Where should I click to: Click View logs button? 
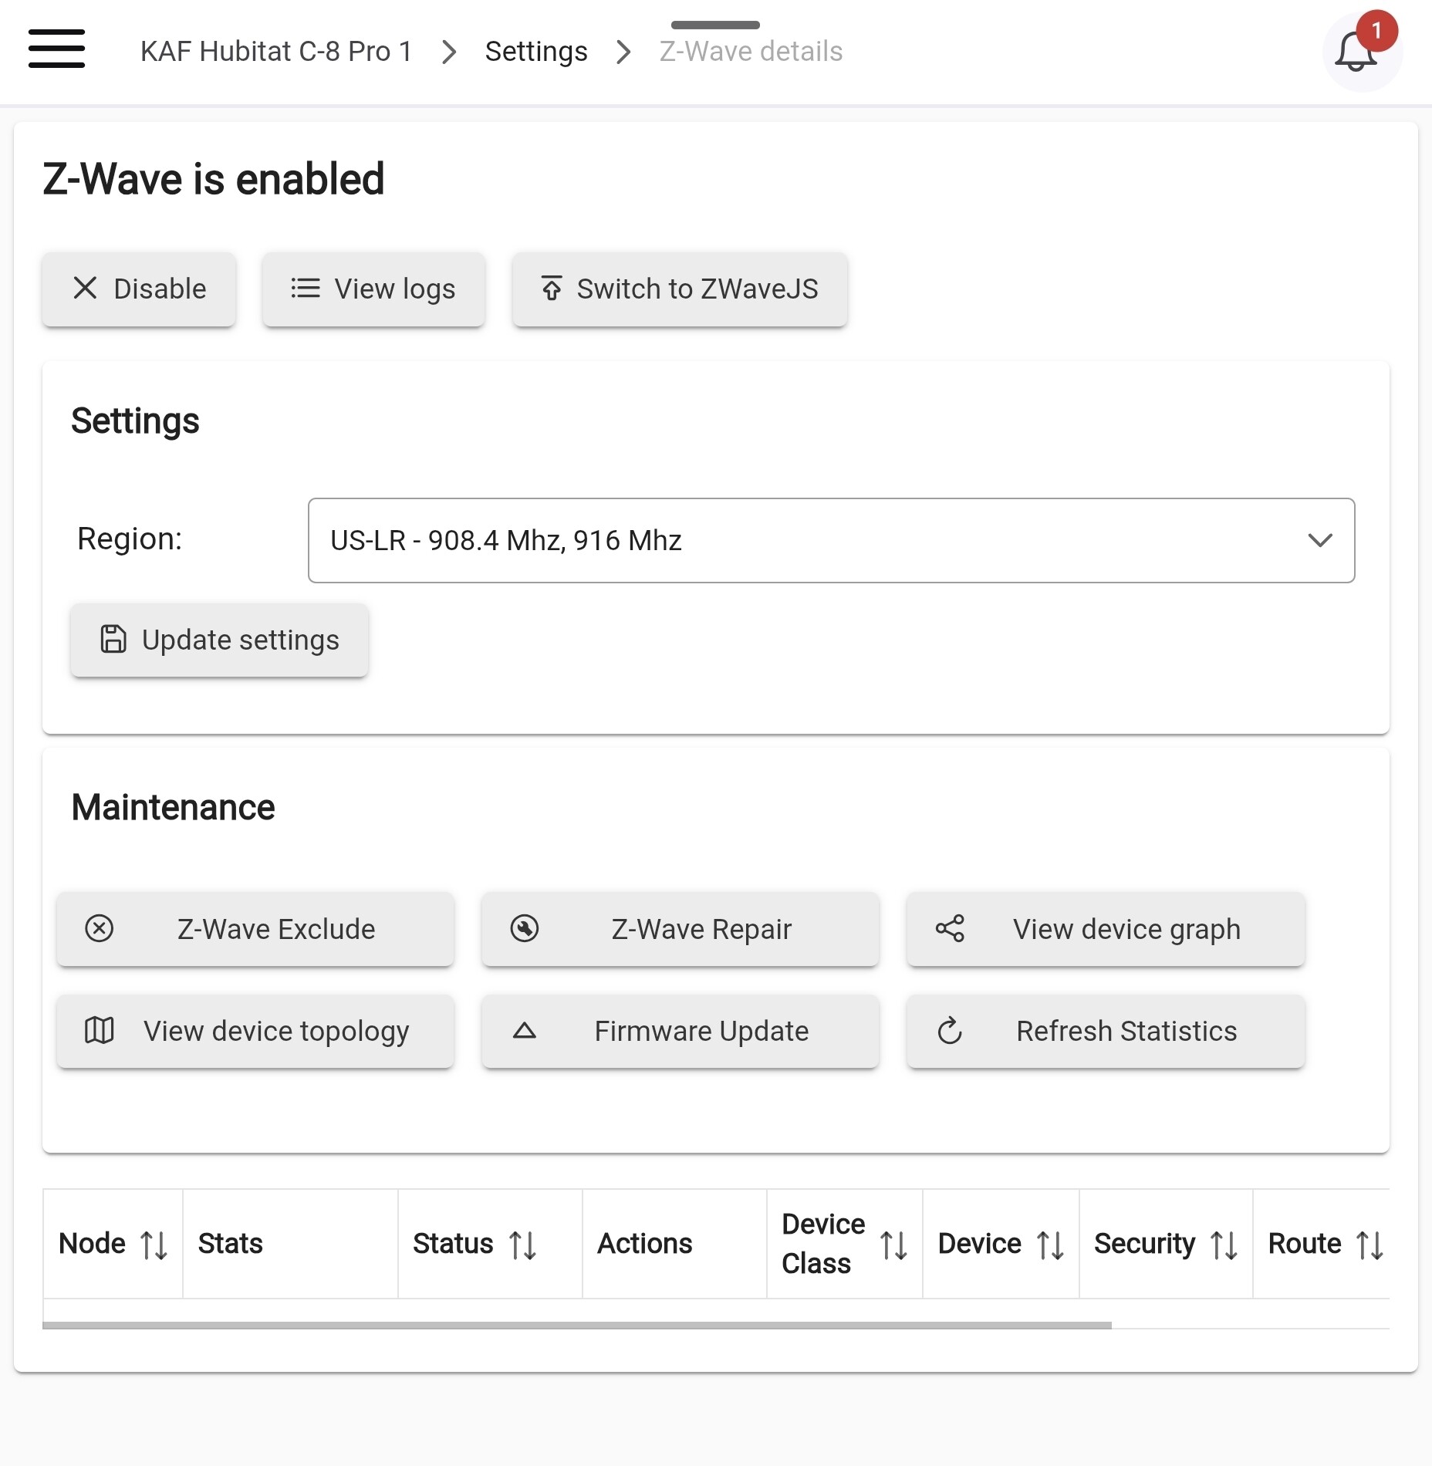click(x=373, y=289)
